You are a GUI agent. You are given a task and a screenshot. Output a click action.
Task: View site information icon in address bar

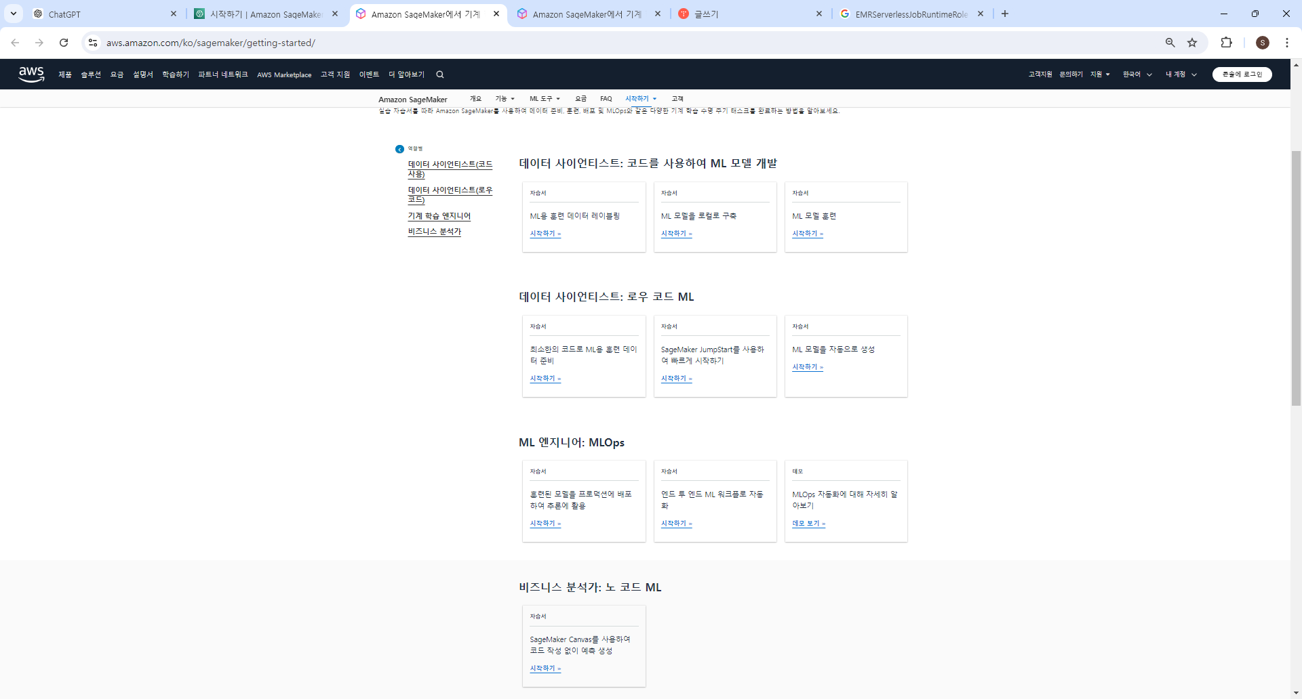click(x=93, y=43)
